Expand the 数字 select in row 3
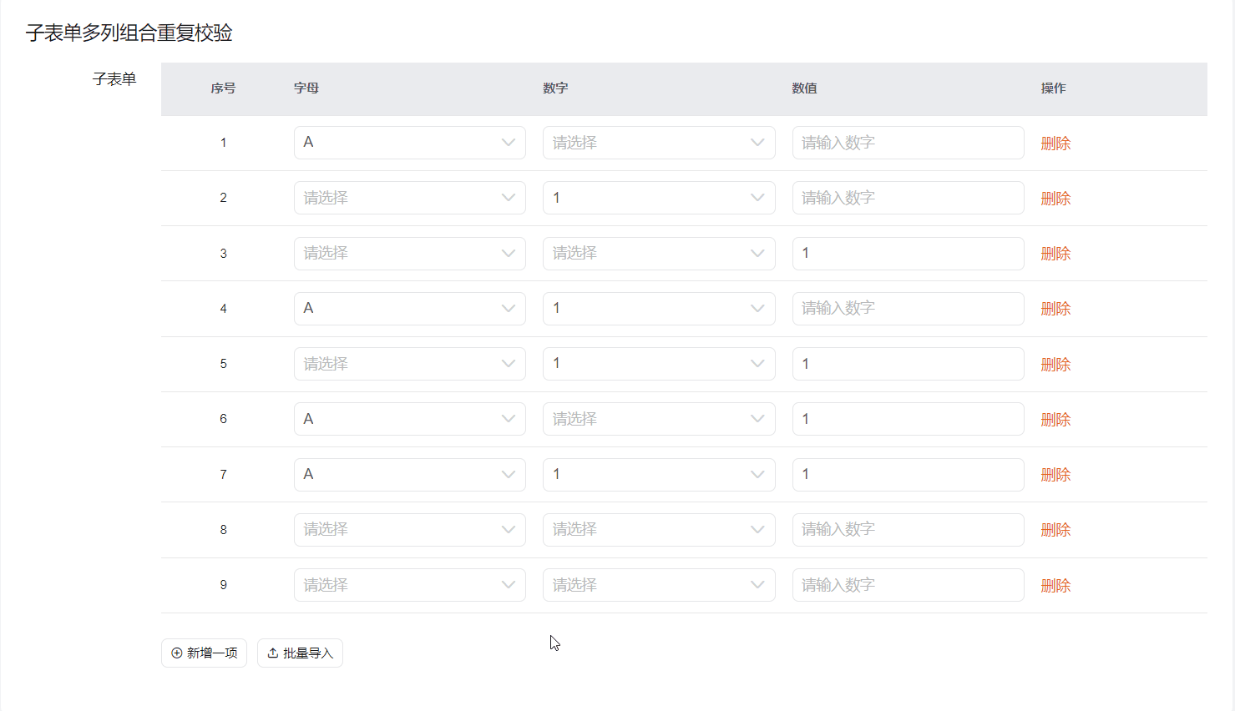The height and width of the screenshot is (711, 1235). 659,254
